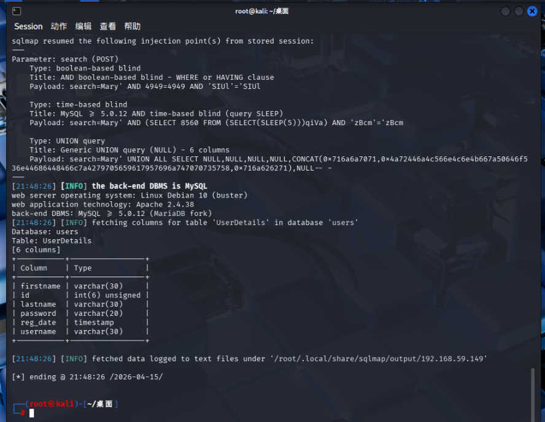The image size is (545, 422).
Task: Open the 编辑 menu
Action: tap(83, 26)
